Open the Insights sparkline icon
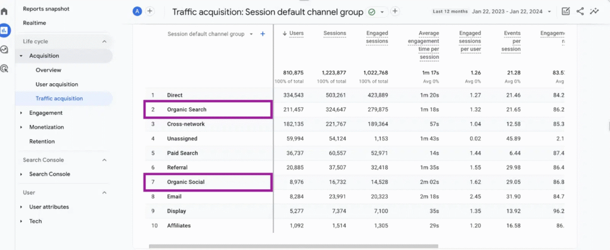Screen dimensions: 610x250 point(595,11)
